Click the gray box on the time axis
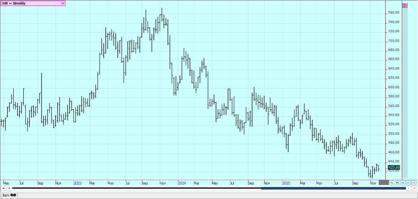 [384, 182]
